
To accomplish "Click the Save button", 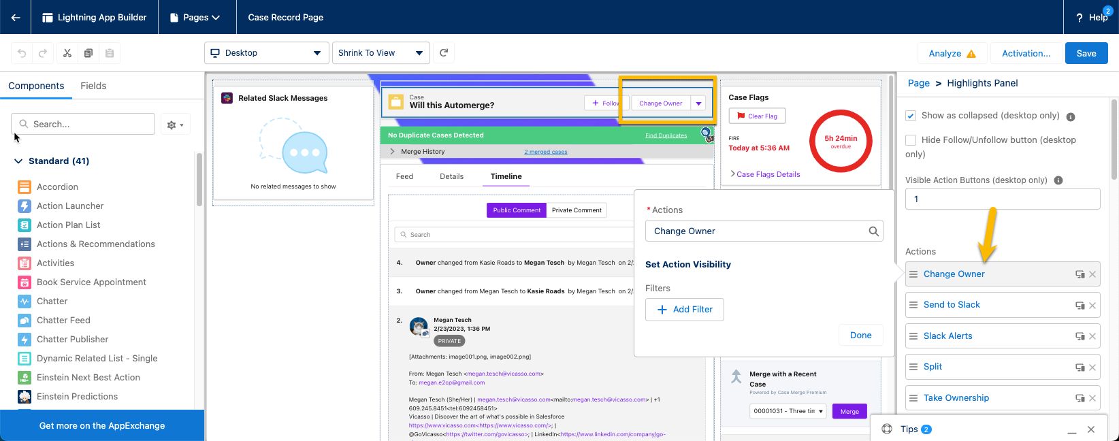I will (1086, 53).
